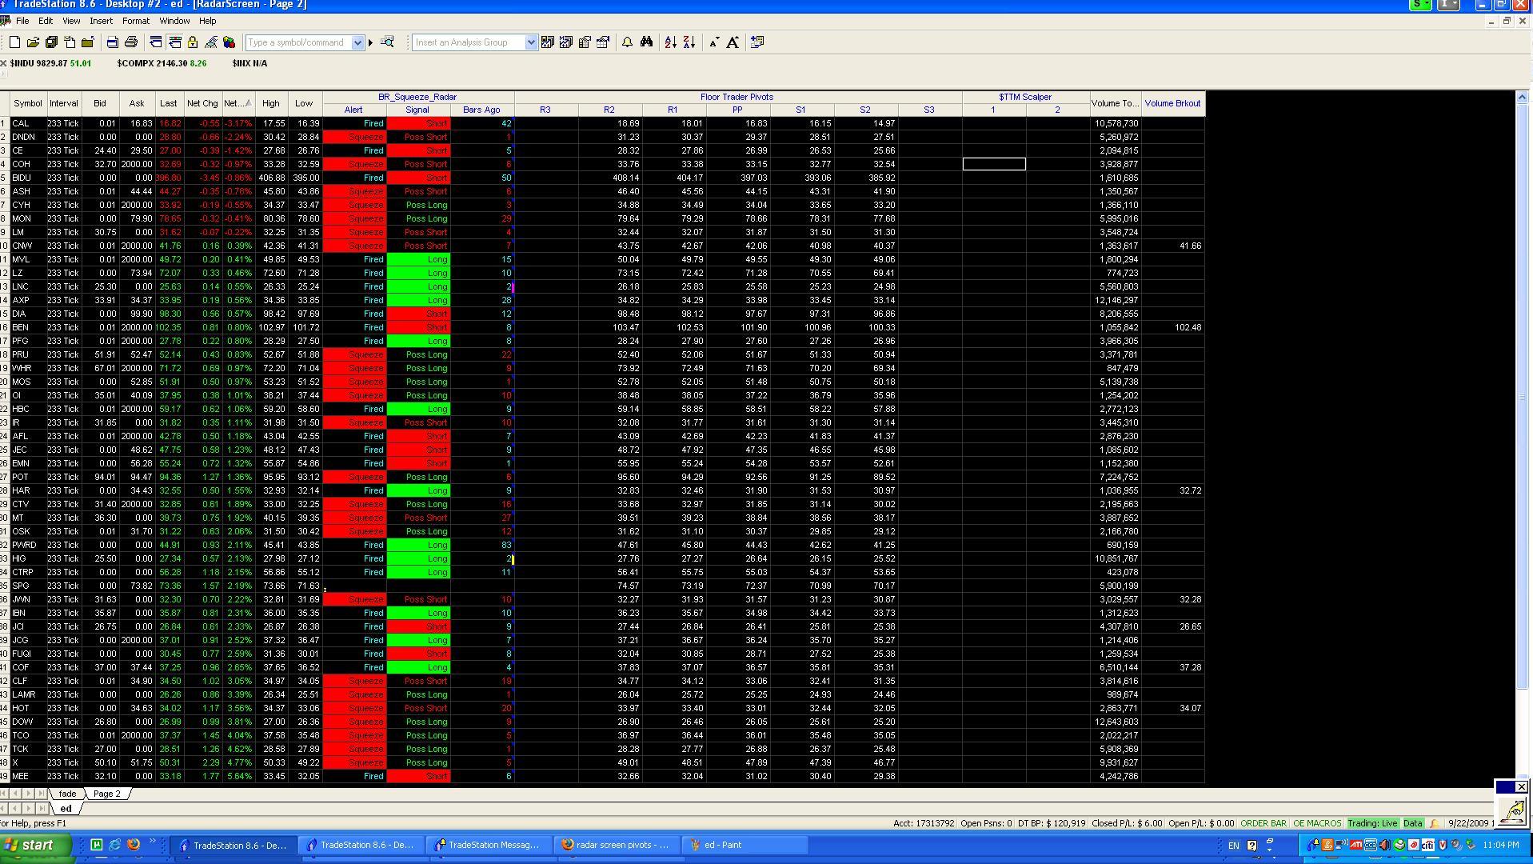This screenshot has height=864, width=1533.
Task: Click the ORDER BAR status button
Action: point(1264,823)
